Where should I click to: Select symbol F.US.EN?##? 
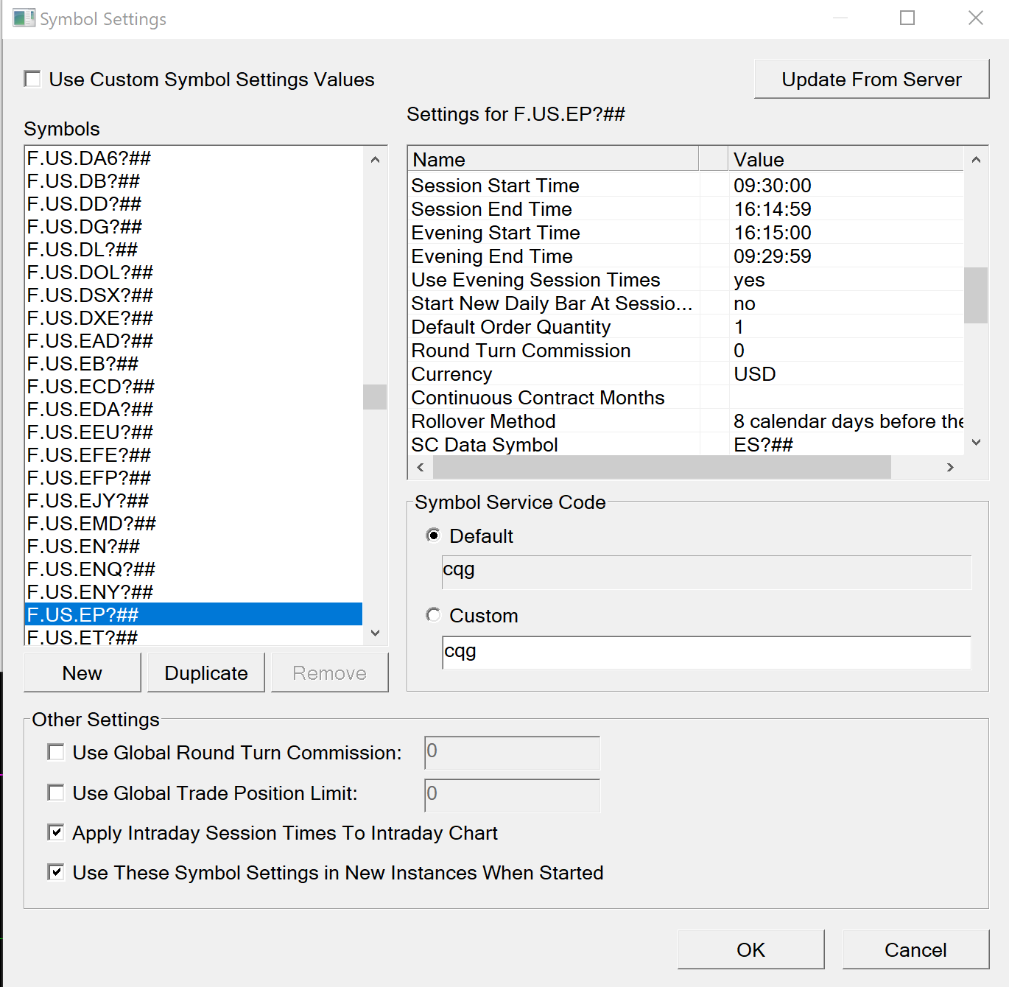pyautogui.click(x=194, y=547)
